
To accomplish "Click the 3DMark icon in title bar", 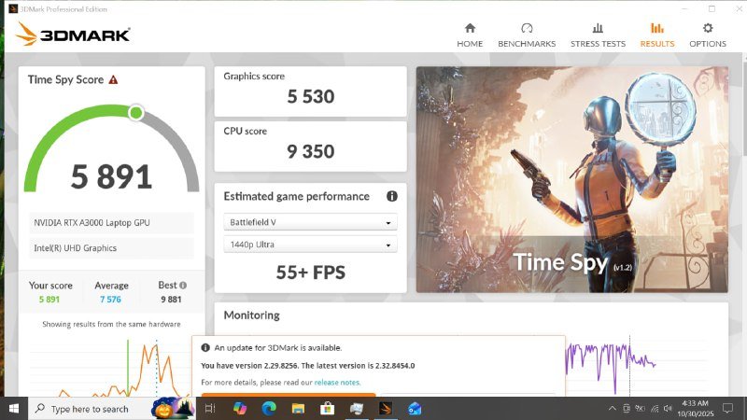I will 13,8.
